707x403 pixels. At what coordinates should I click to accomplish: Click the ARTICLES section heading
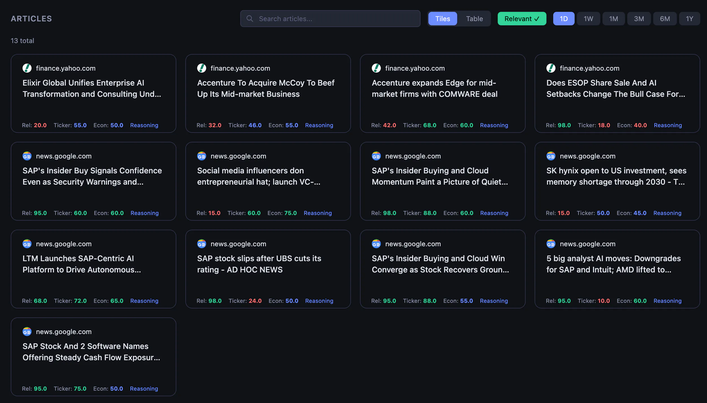point(31,19)
